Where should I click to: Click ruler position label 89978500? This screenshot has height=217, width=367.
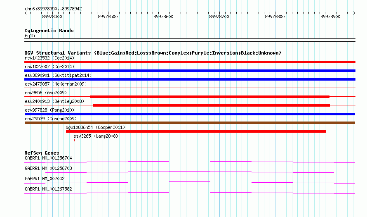click(x=108, y=17)
